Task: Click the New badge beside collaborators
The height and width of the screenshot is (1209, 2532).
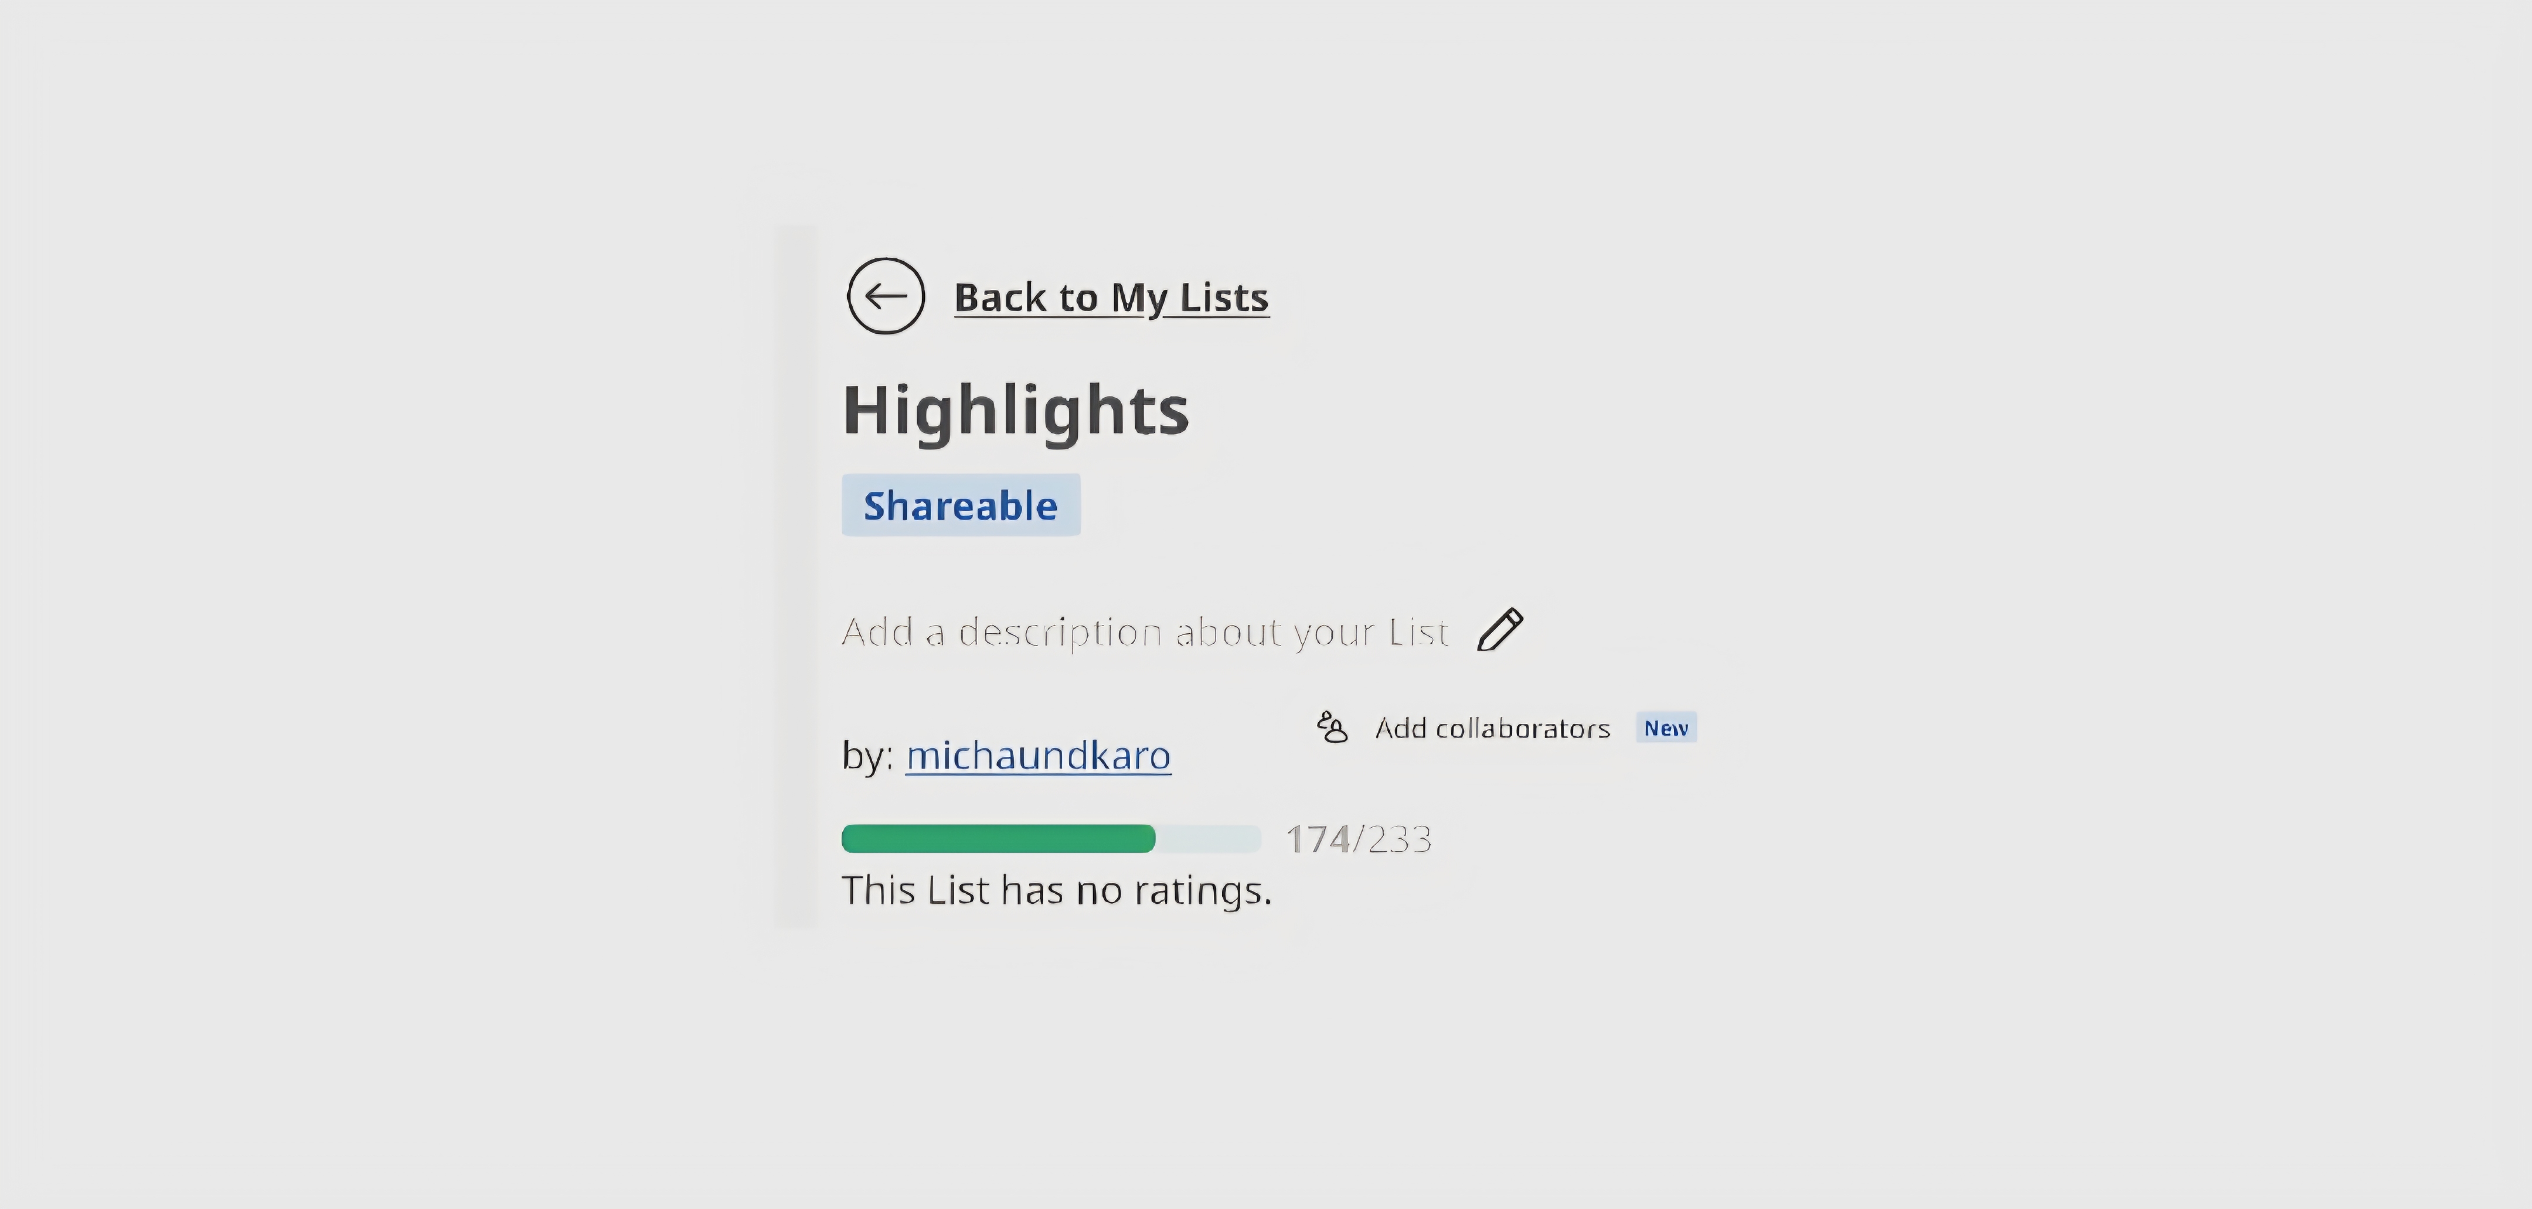Action: (x=1666, y=728)
